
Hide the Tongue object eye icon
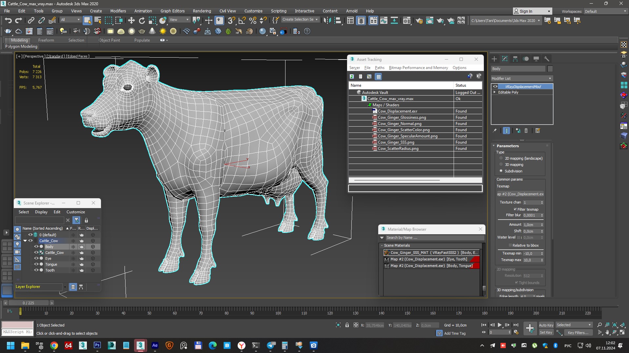coord(36,264)
